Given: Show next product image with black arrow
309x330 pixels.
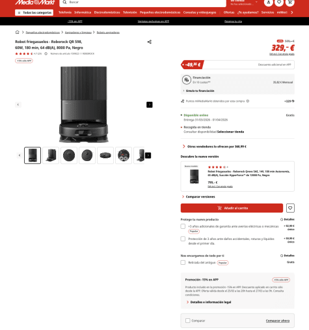Looking at the screenshot, I should (x=150, y=104).
